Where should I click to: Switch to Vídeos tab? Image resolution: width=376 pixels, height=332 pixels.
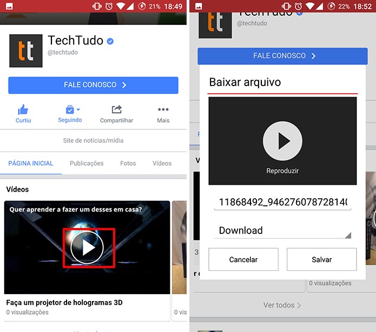point(162,163)
